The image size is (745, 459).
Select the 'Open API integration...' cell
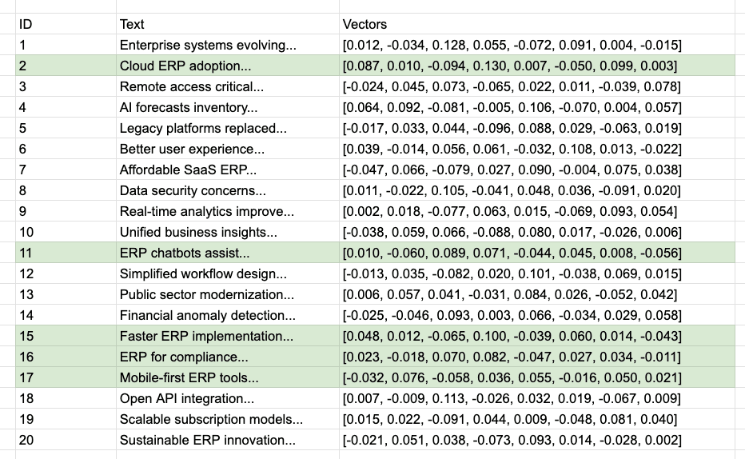187,398
